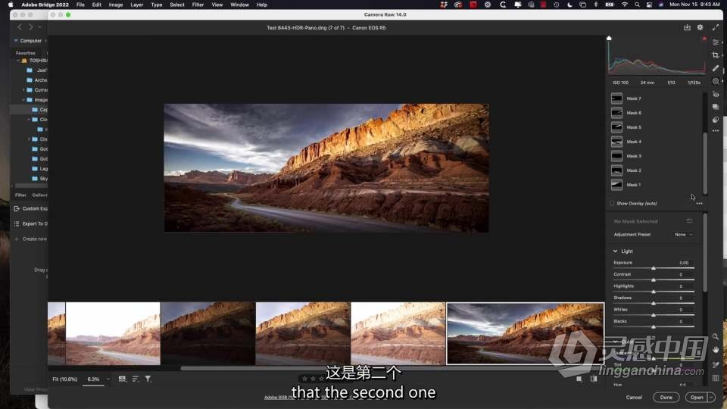Open the Edit menu
Image resolution: width=727 pixels, height=409 pixels.
tap(96, 5)
